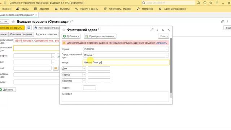Close the Фактический адрес dialog
This screenshot has height=130, width=231.
point(169,30)
